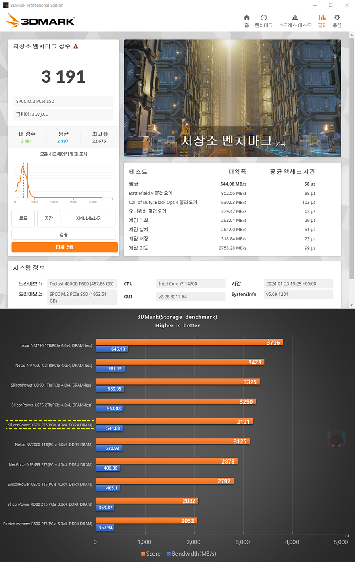
Task: Click the Drive 2 SPCC M.2 PCIe SSD field
Action: (82, 298)
